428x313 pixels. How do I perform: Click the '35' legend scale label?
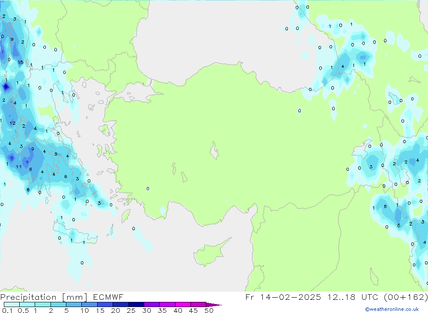click(162, 310)
